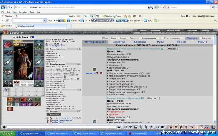This screenshot has height=136, width=218.
Task: Switch to the Эликсиры tab
Action: pos(140,42)
